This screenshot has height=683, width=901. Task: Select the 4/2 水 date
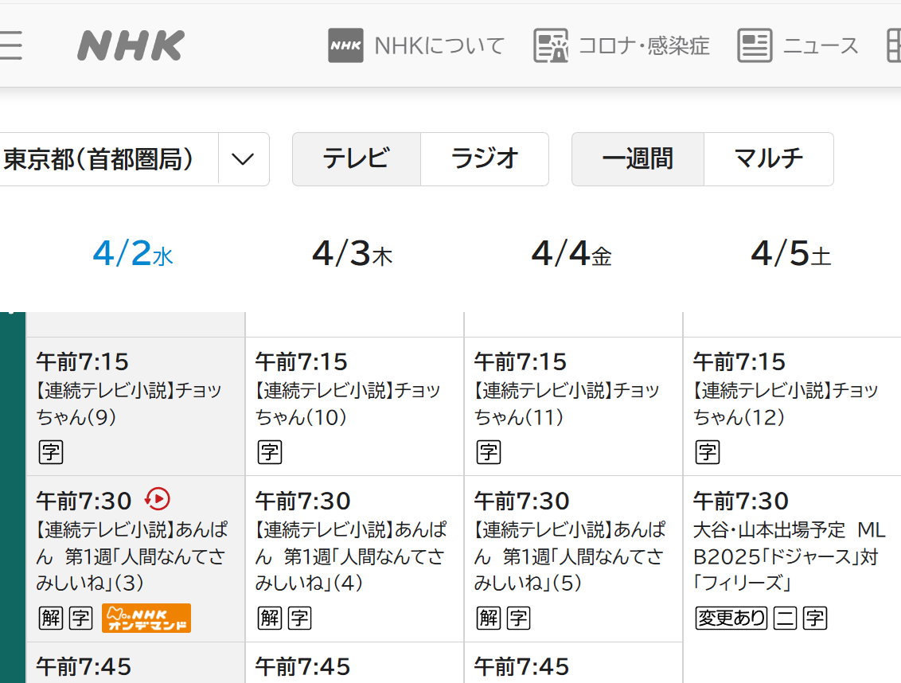click(x=133, y=253)
